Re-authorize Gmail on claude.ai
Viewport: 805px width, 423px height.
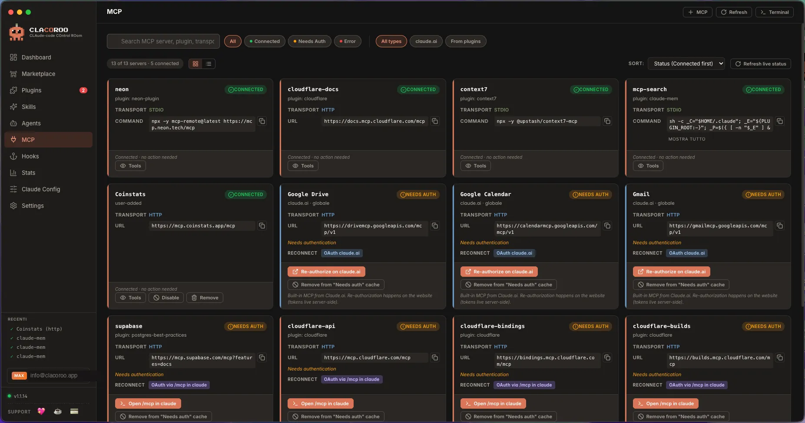coord(672,272)
